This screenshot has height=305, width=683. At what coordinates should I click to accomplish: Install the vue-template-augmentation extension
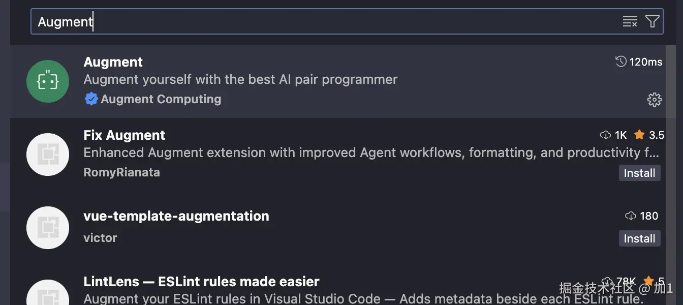coord(639,238)
